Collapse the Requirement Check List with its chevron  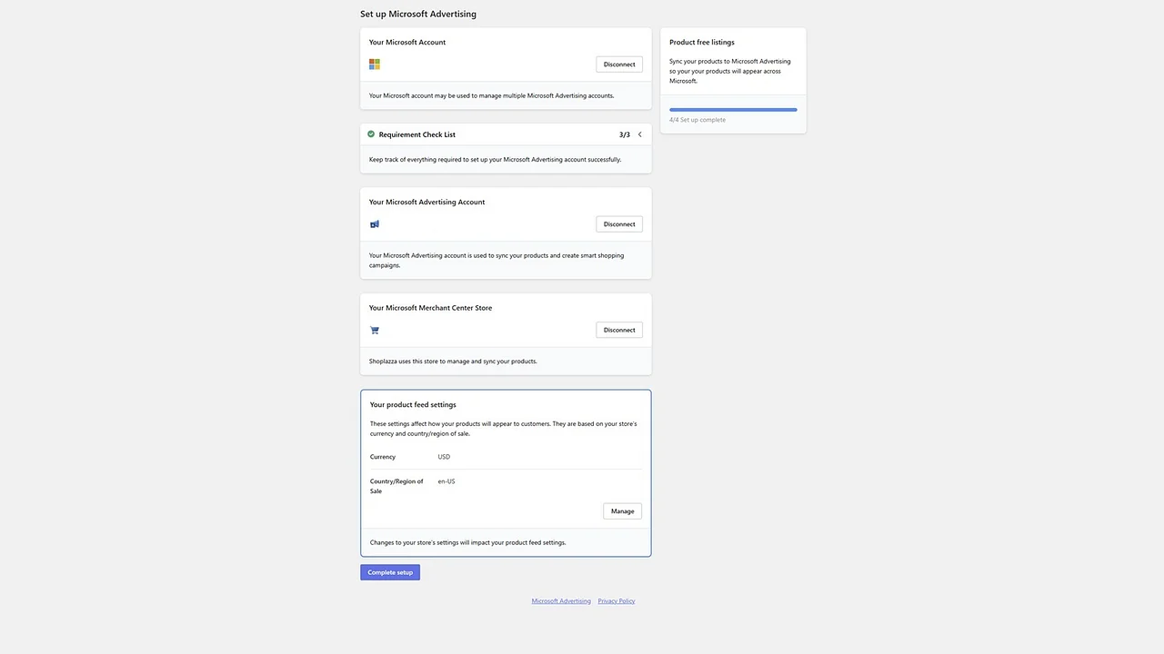[x=639, y=134]
